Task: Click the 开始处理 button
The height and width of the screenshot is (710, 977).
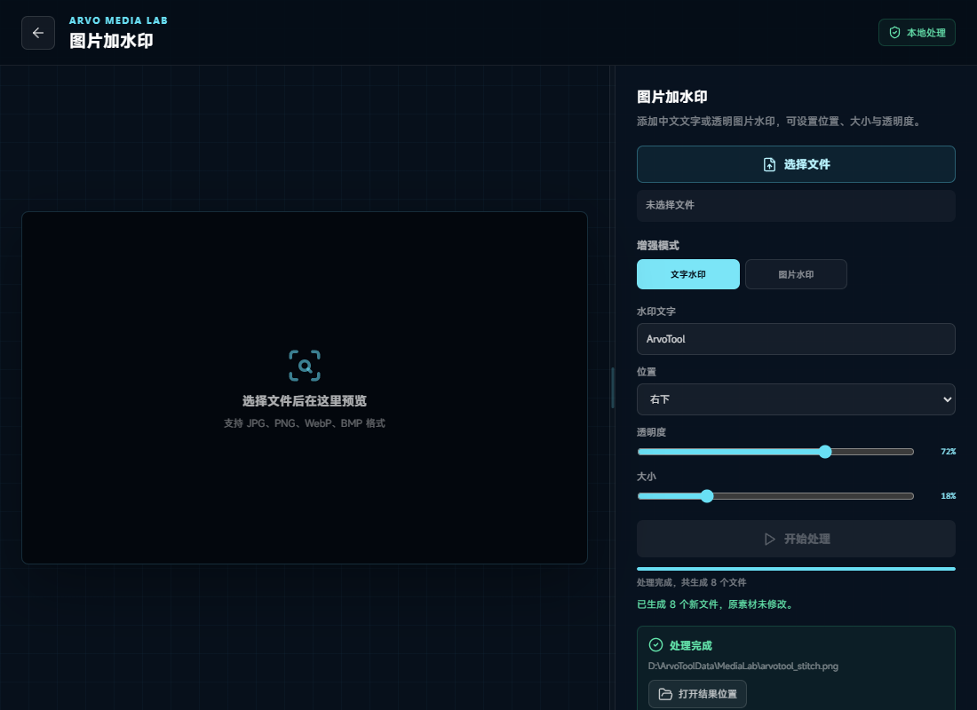Action: (x=796, y=539)
